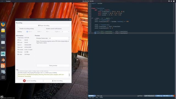Click the Total time value 0:07:09
This screenshot has width=176, height=99.
[27, 38]
